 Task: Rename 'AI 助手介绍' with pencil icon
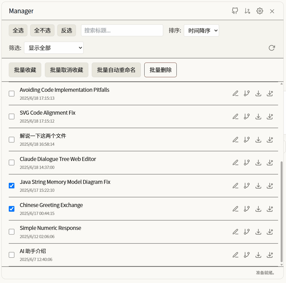click(235, 255)
